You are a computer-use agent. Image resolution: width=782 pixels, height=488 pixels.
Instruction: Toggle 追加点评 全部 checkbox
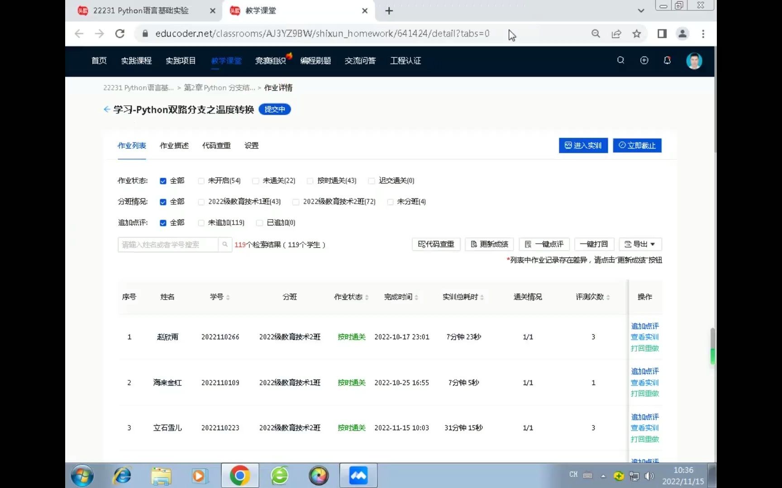click(163, 223)
